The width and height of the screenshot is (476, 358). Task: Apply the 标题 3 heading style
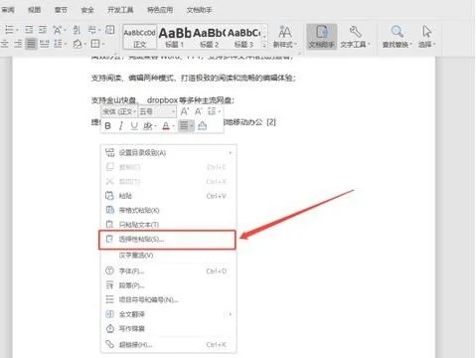(243, 37)
